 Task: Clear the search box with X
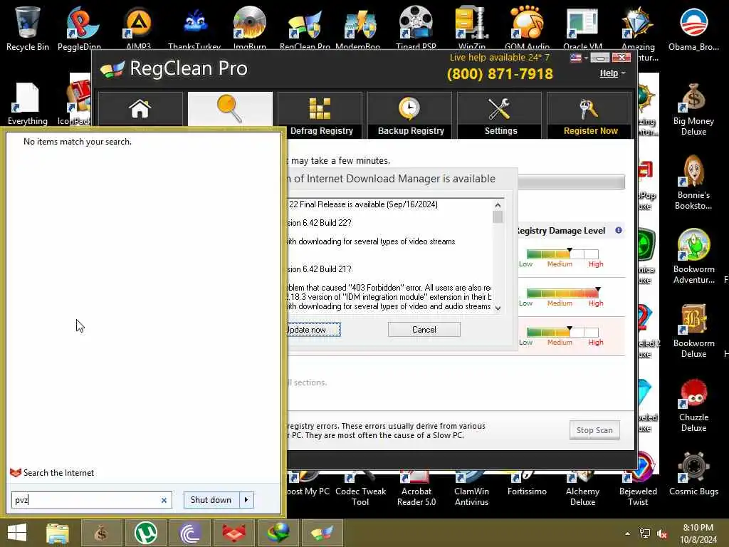pyautogui.click(x=164, y=501)
